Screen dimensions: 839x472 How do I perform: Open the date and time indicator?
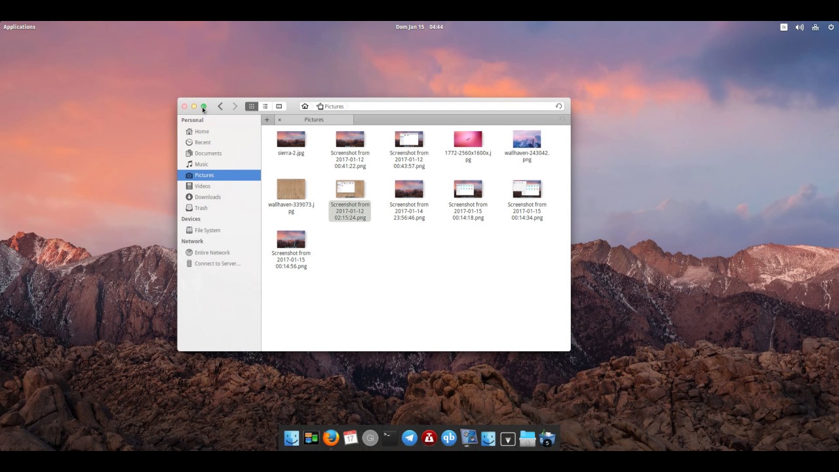click(x=419, y=27)
